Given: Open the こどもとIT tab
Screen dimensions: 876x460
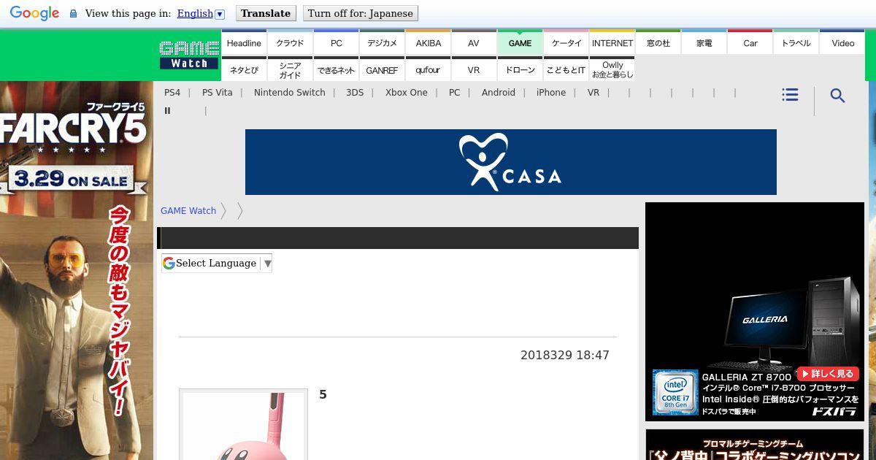Looking at the screenshot, I should 566,70.
